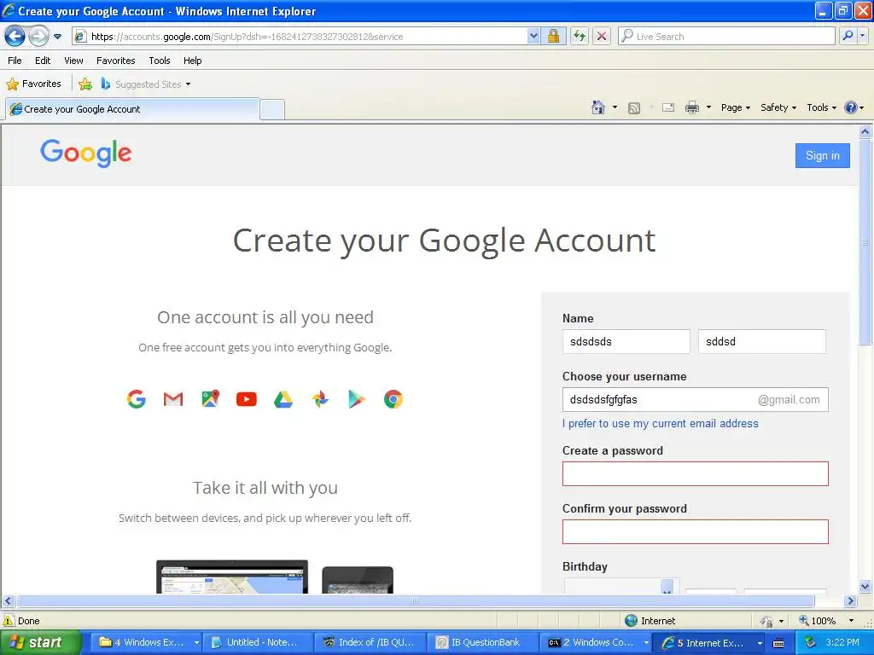The image size is (874, 655).
Task: Click the Google Drive icon
Action: pos(283,399)
